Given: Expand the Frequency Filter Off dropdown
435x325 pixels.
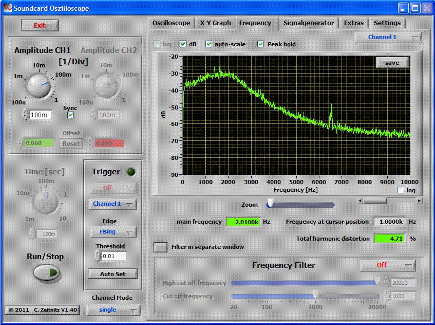Looking at the screenshot, I should [x=387, y=265].
